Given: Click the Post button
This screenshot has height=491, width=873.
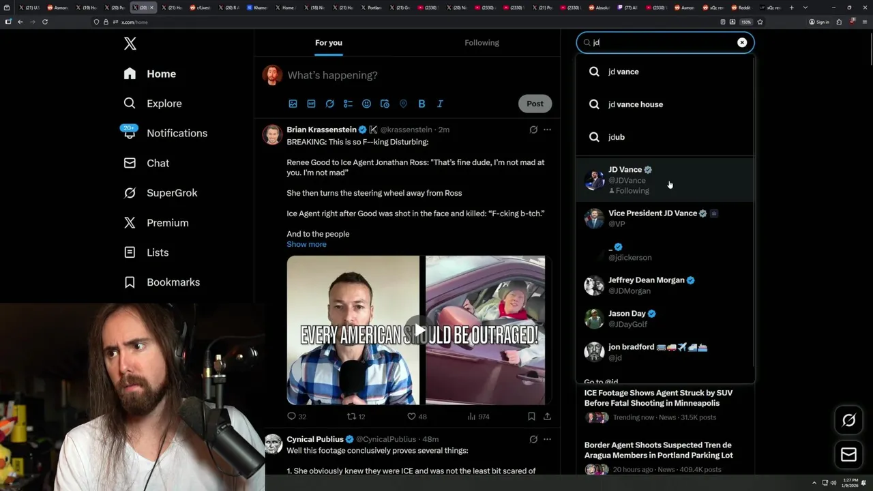Looking at the screenshot, I should (535, 104).
